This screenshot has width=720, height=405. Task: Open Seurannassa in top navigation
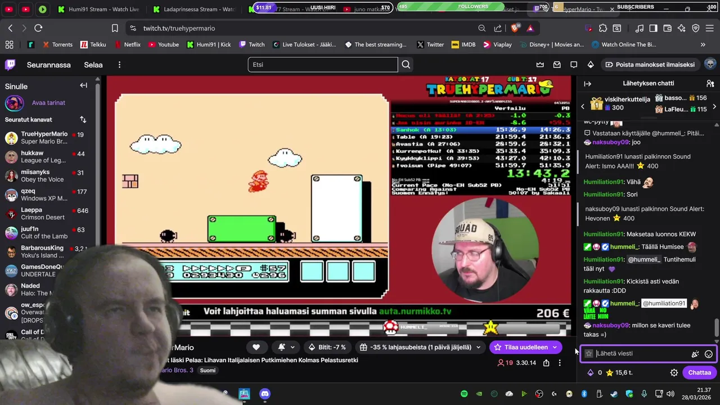coord(49,65)
